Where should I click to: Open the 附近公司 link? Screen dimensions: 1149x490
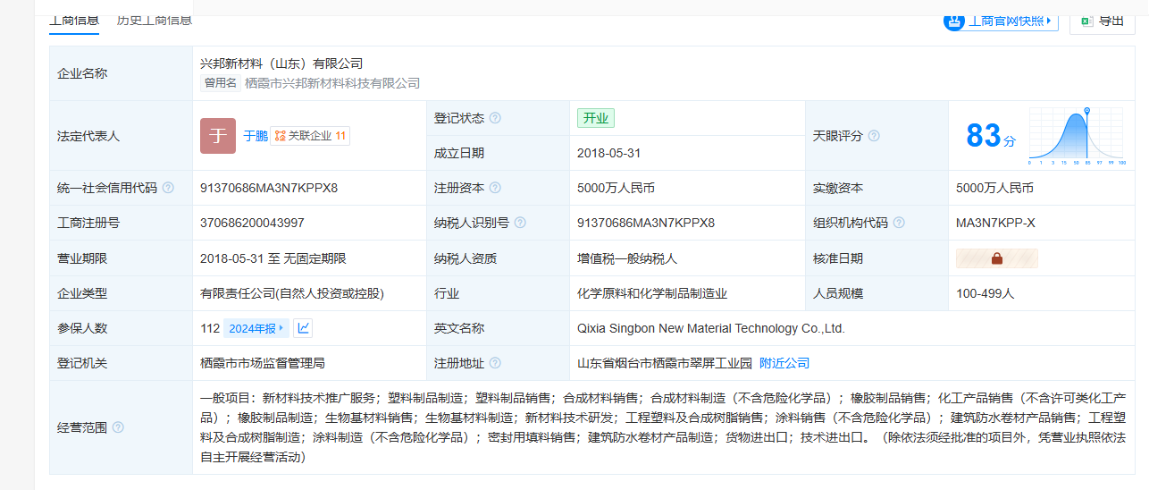click(784, 363)
